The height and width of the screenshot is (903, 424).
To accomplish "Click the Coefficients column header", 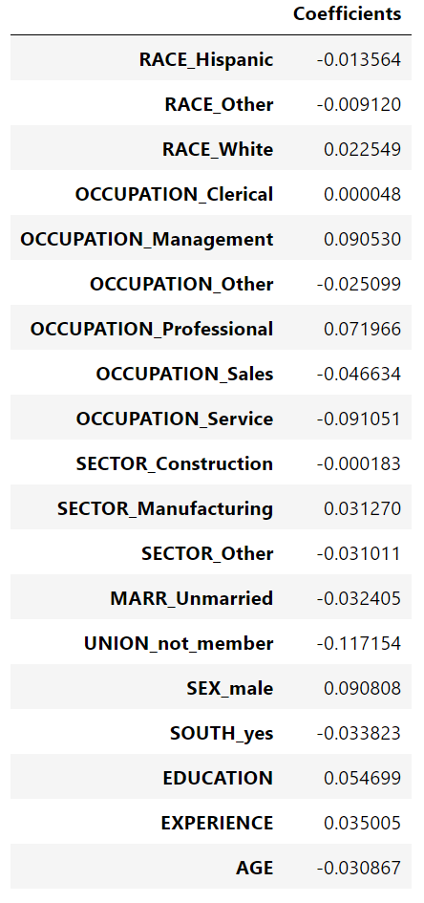I will (347, 13).
